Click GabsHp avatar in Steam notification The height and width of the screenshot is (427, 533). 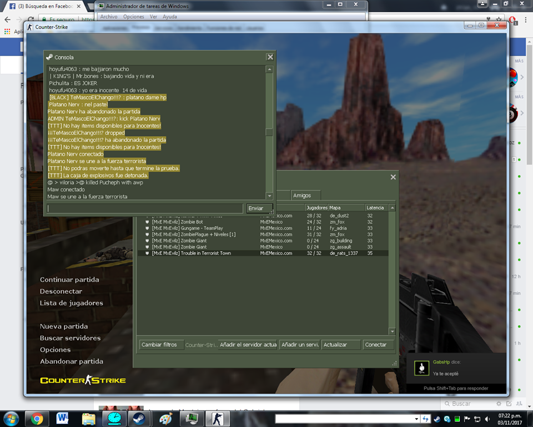[421, 368]
